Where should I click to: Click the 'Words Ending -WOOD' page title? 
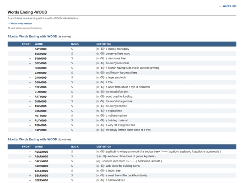(28, 12)
